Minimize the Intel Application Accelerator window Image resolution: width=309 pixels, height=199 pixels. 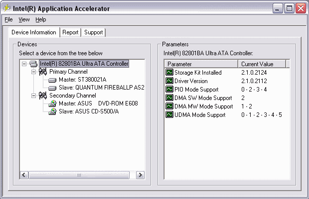click(278, 8)
